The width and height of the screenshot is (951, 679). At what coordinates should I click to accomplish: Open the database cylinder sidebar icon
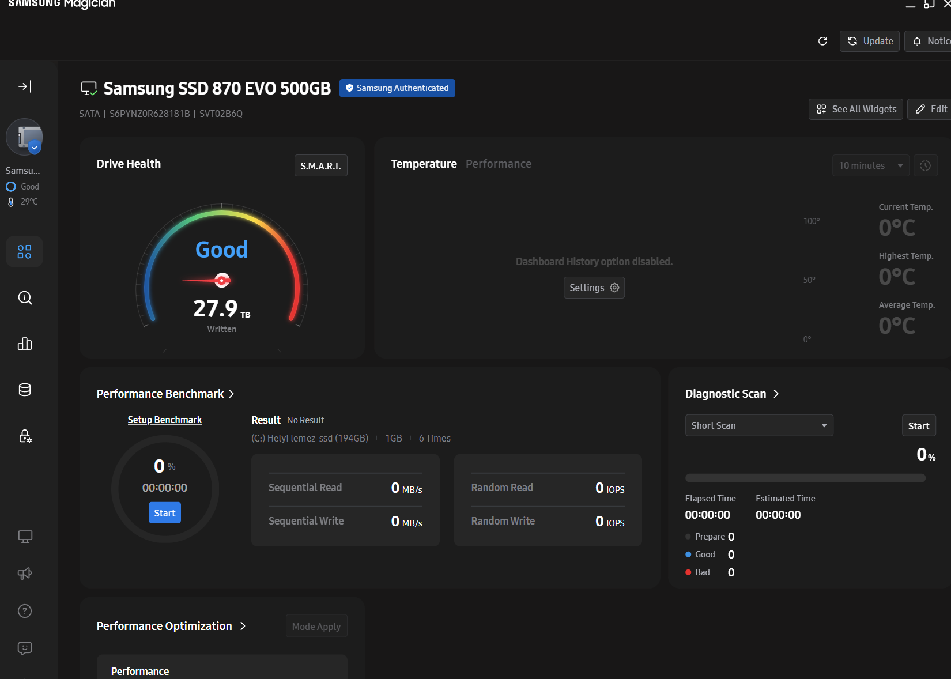[25, 390]
